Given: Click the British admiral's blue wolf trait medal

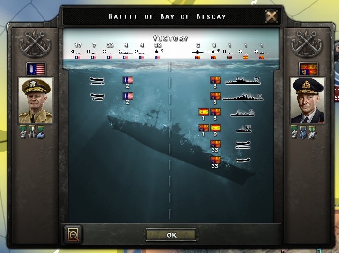Looking at the screenshot, I should pyautogui.click(x=303, y=132).
